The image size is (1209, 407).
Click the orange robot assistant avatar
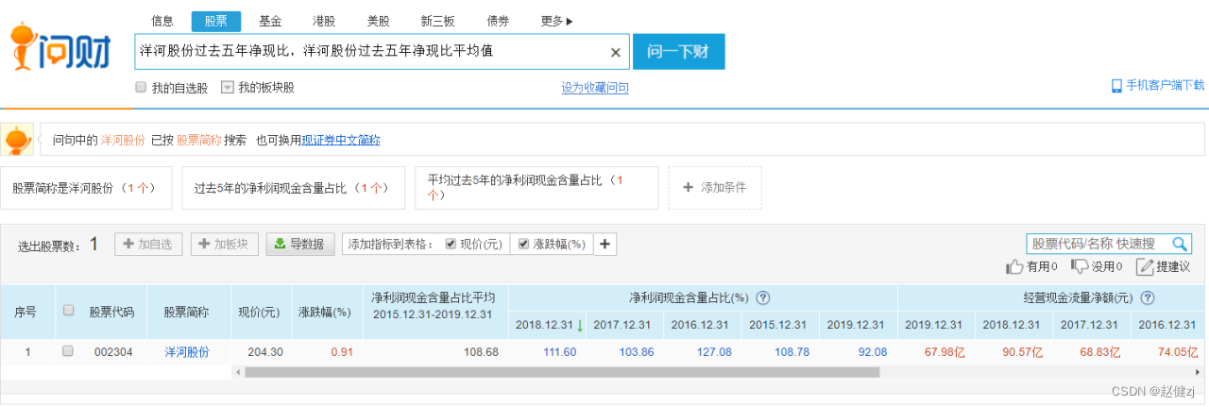coord(16,140)
